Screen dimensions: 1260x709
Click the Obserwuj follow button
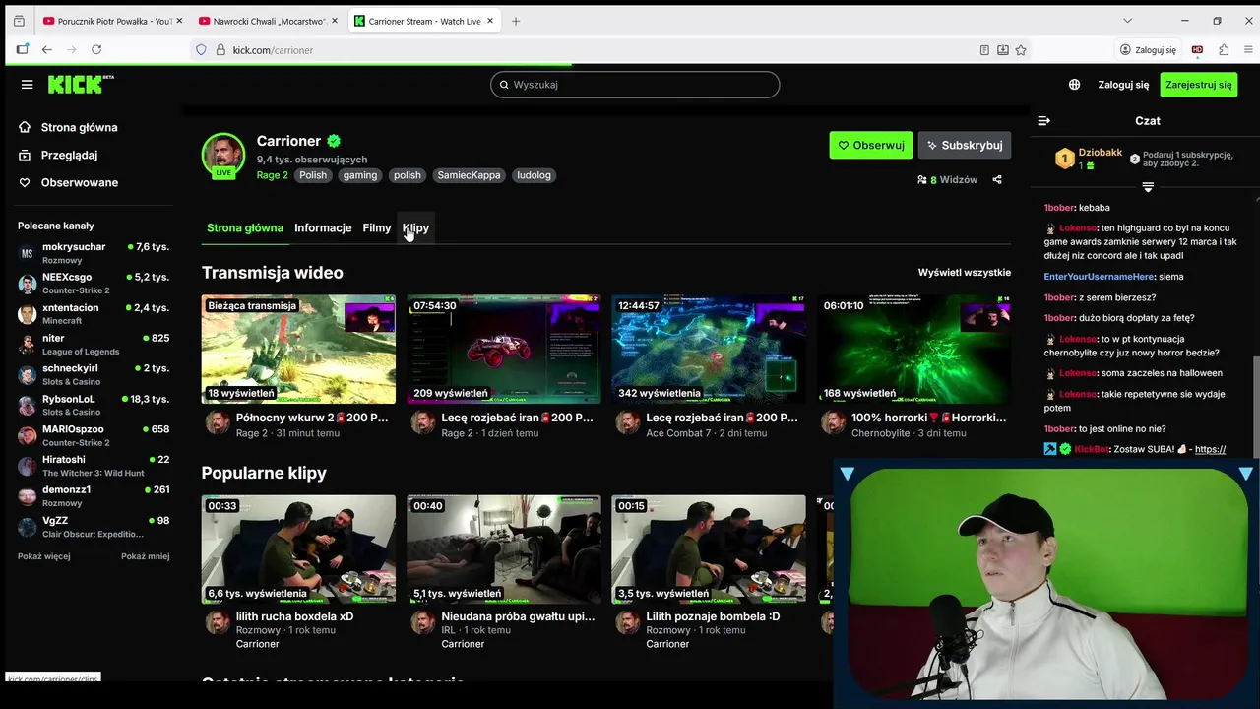(x=871, y=145)
